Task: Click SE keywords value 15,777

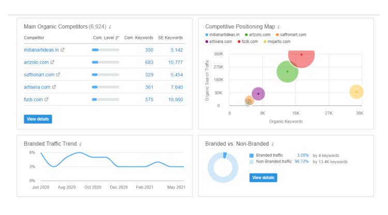Action: pyautogui.click(x=175, y=62)
